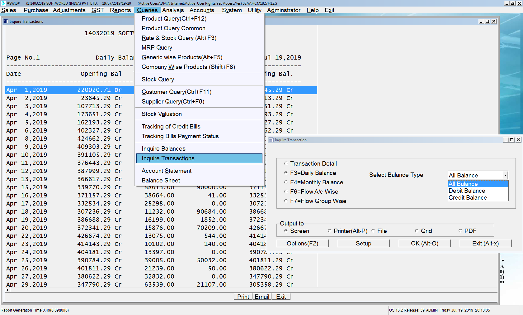523x315 pixels.
Task: Open the Adjustments menu
Action: 69,10
